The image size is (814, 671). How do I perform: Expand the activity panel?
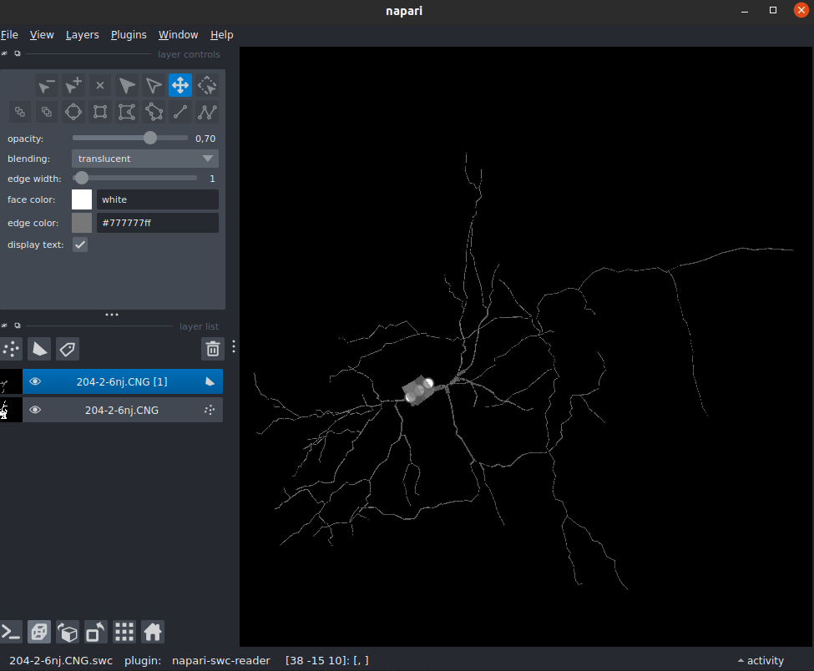click(760, 661)
